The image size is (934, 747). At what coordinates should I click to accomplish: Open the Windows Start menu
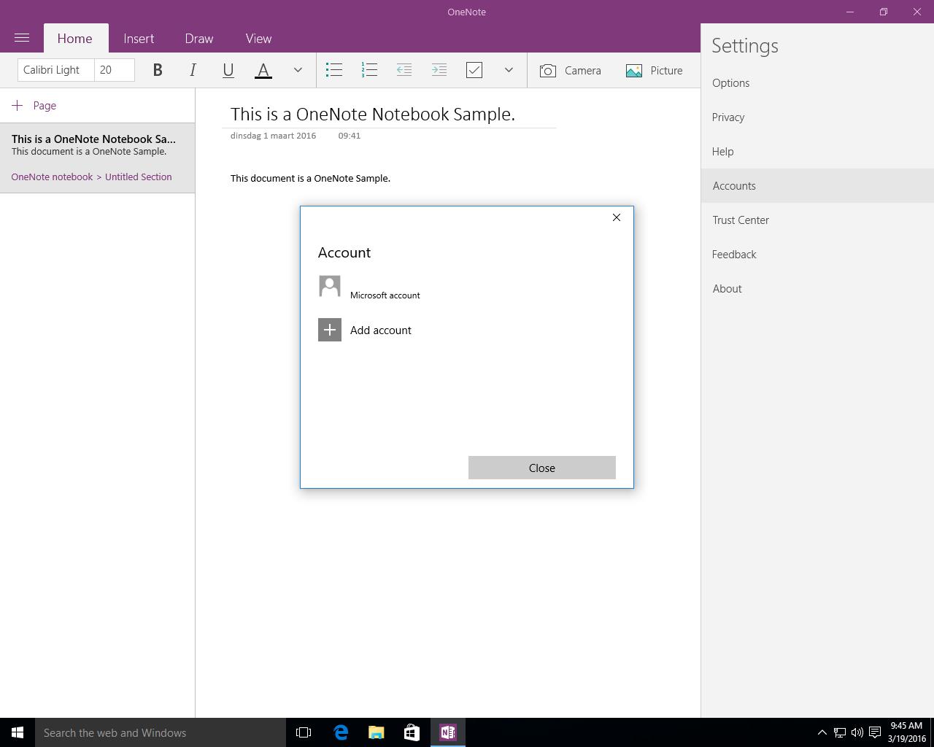18,732
